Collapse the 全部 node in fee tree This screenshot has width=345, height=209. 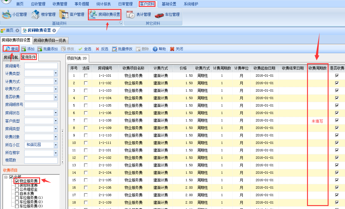coord(6,177)
